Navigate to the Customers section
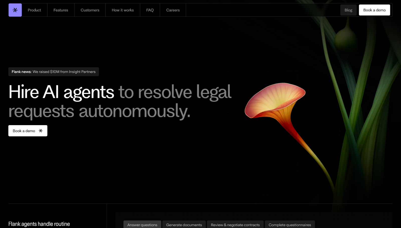The height and width of the screenshot is (228, 401). [x=90, y=10]
